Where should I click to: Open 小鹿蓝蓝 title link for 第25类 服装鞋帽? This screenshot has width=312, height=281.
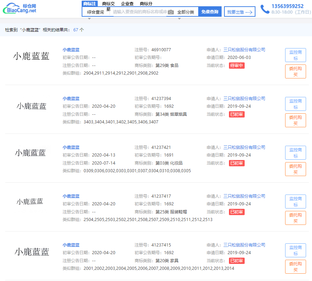[x=71, y=196]
